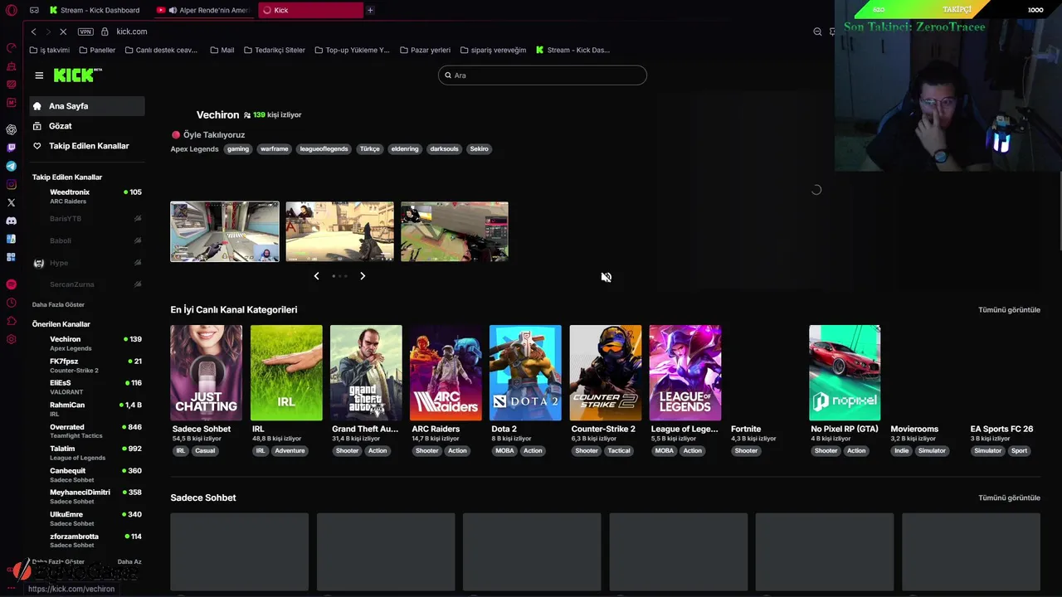
Task: View all Sadece Sohbet streams link
Action: click(x=1009, y=498)
